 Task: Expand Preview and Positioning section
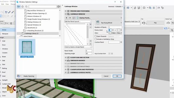tap(66, 11)
